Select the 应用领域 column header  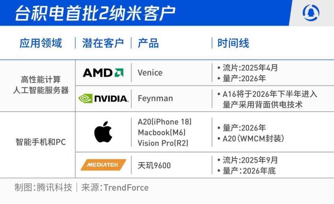tap(41, 43)
